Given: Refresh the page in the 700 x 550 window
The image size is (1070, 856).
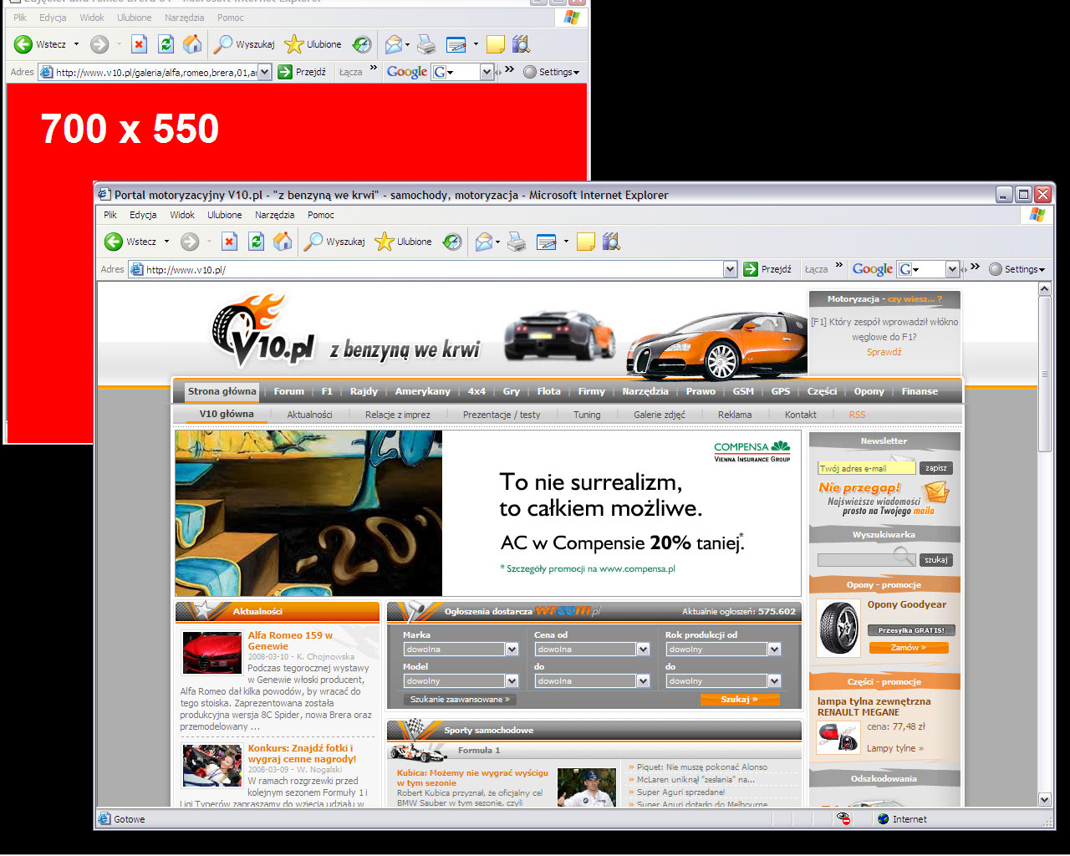Looking at the screenshot, I should pos(166,44).
